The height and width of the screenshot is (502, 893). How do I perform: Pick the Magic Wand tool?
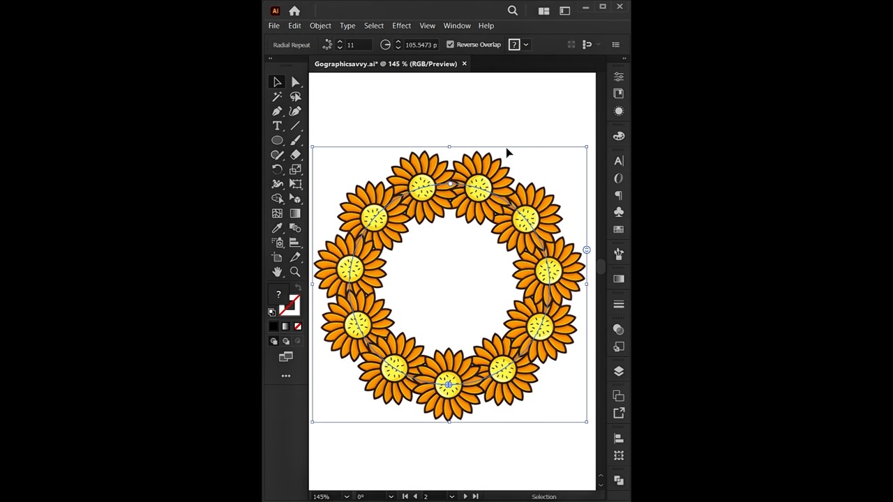point(277,97)
